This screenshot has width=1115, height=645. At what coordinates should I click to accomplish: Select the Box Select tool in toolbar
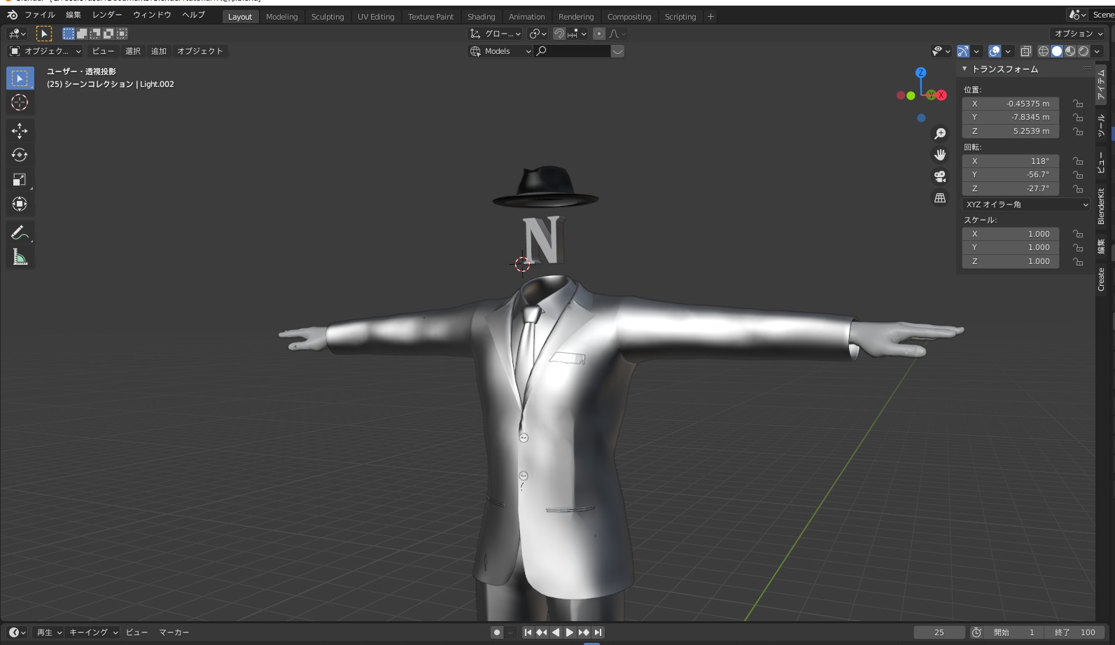20,78
